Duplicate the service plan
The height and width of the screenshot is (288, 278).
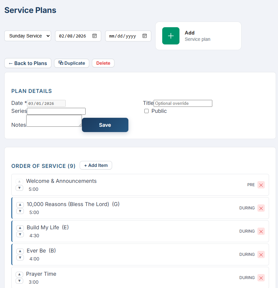tap(71, 63)
